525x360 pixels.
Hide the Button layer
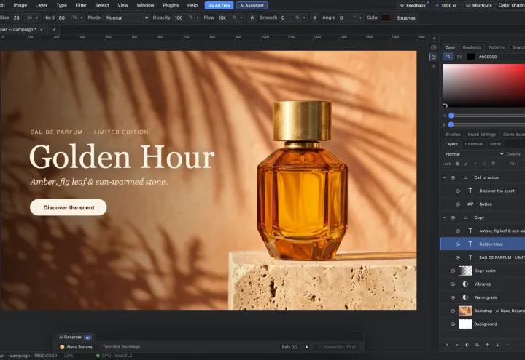pyautogui.click(x=458, y=204)
